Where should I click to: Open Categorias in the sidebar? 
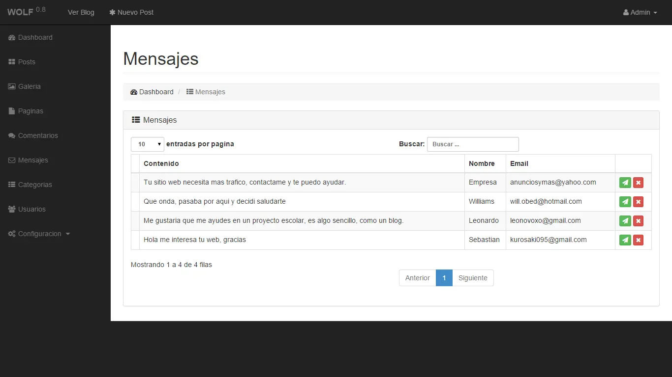35,185
